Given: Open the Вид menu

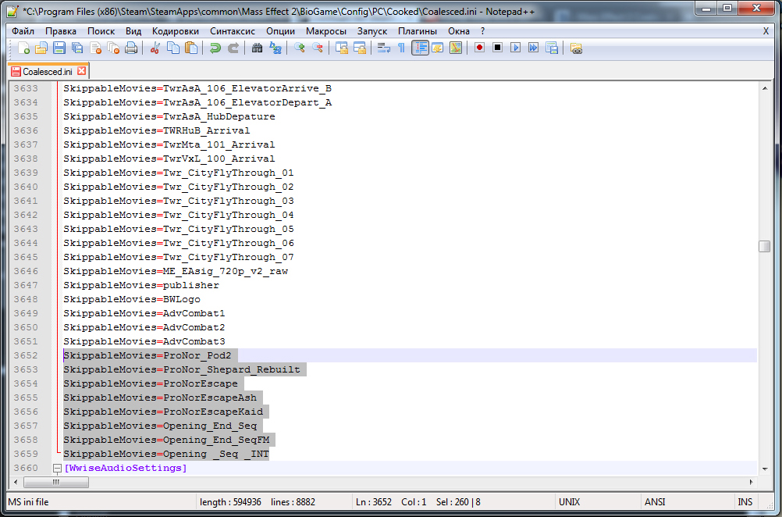Looking at the screenshot, I should coord(133,31).
